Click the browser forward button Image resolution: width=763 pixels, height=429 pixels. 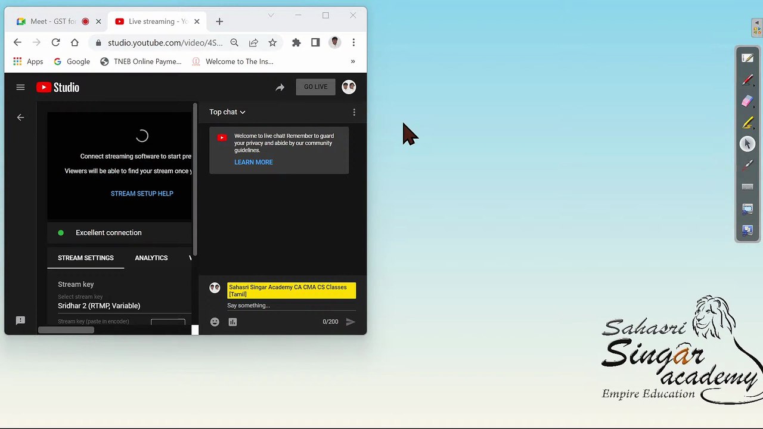point(36,42)
